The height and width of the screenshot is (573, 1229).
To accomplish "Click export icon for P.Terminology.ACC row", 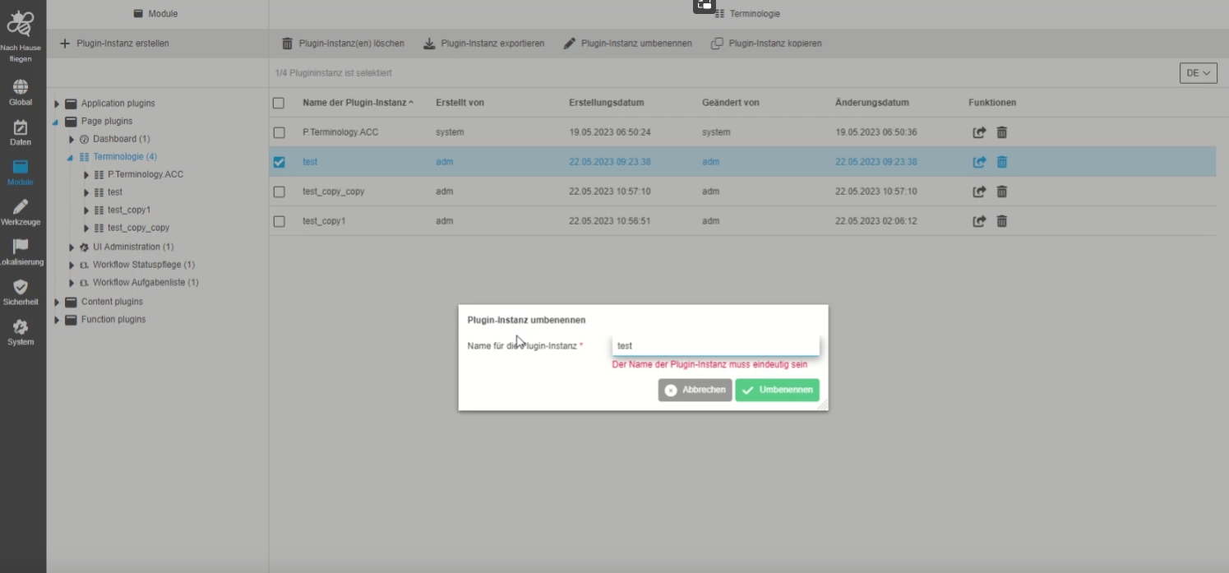I will click(x=979, y=132).
